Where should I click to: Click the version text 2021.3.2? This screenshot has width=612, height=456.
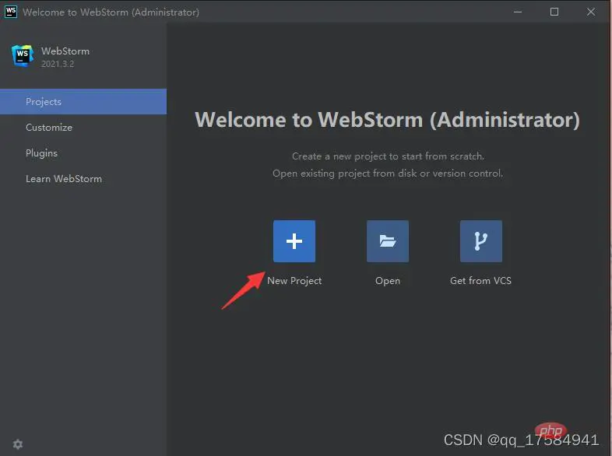(x=58, y=64)
